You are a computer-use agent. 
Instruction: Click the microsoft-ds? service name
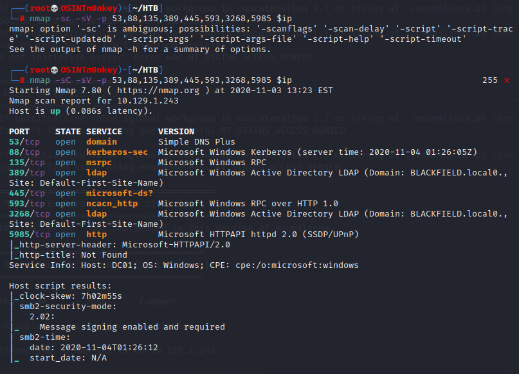[120, 193]
